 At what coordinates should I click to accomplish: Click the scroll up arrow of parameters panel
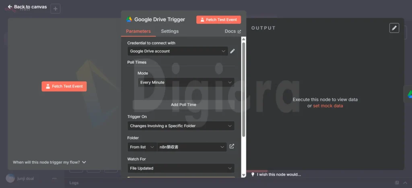243,39
